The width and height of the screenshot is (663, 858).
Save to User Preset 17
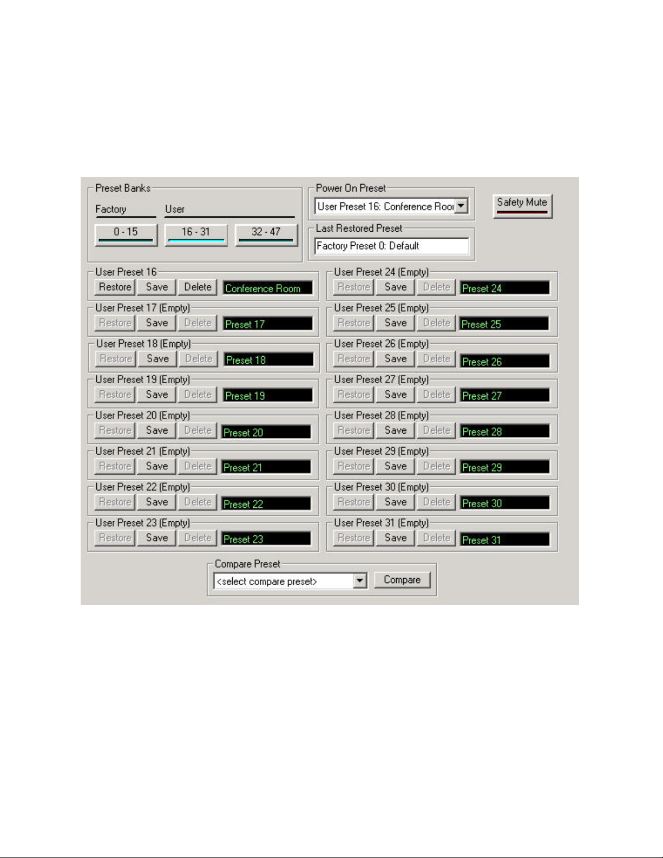point(157,323)
